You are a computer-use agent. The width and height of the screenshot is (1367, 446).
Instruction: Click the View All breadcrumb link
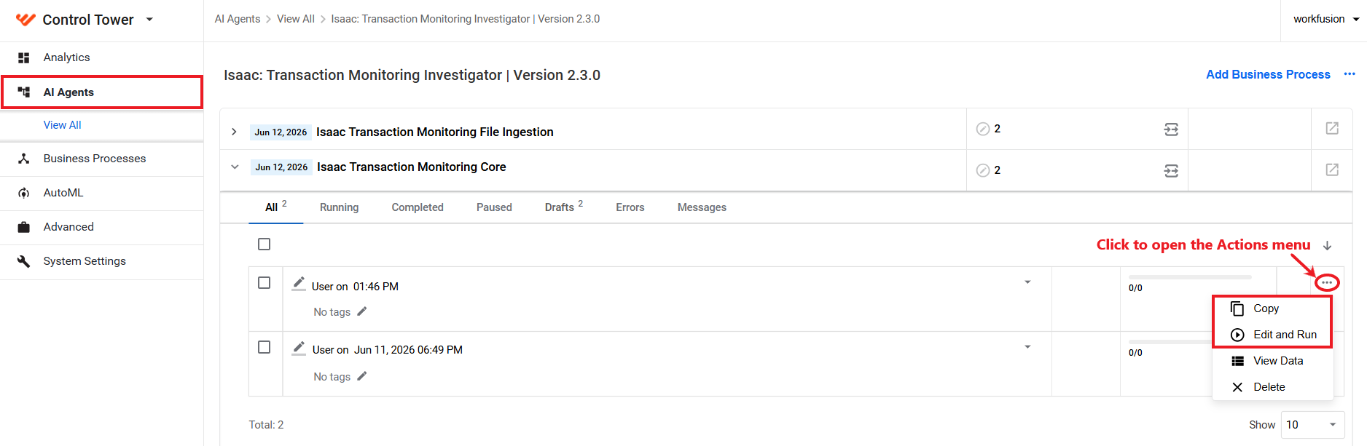tap(295, 19)
